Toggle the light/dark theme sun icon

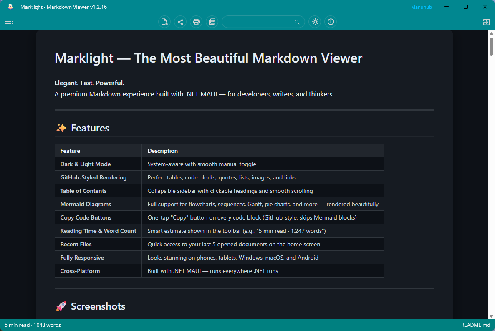pos(315,22)
